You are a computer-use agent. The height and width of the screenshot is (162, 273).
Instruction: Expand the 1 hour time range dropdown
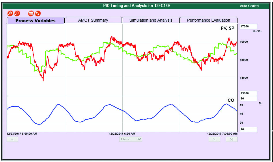(131, 139)
